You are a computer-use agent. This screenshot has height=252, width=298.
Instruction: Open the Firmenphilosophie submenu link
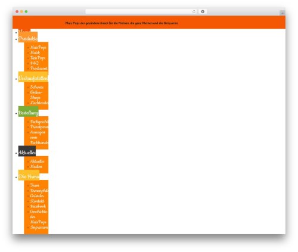click(x=39, y=191)
